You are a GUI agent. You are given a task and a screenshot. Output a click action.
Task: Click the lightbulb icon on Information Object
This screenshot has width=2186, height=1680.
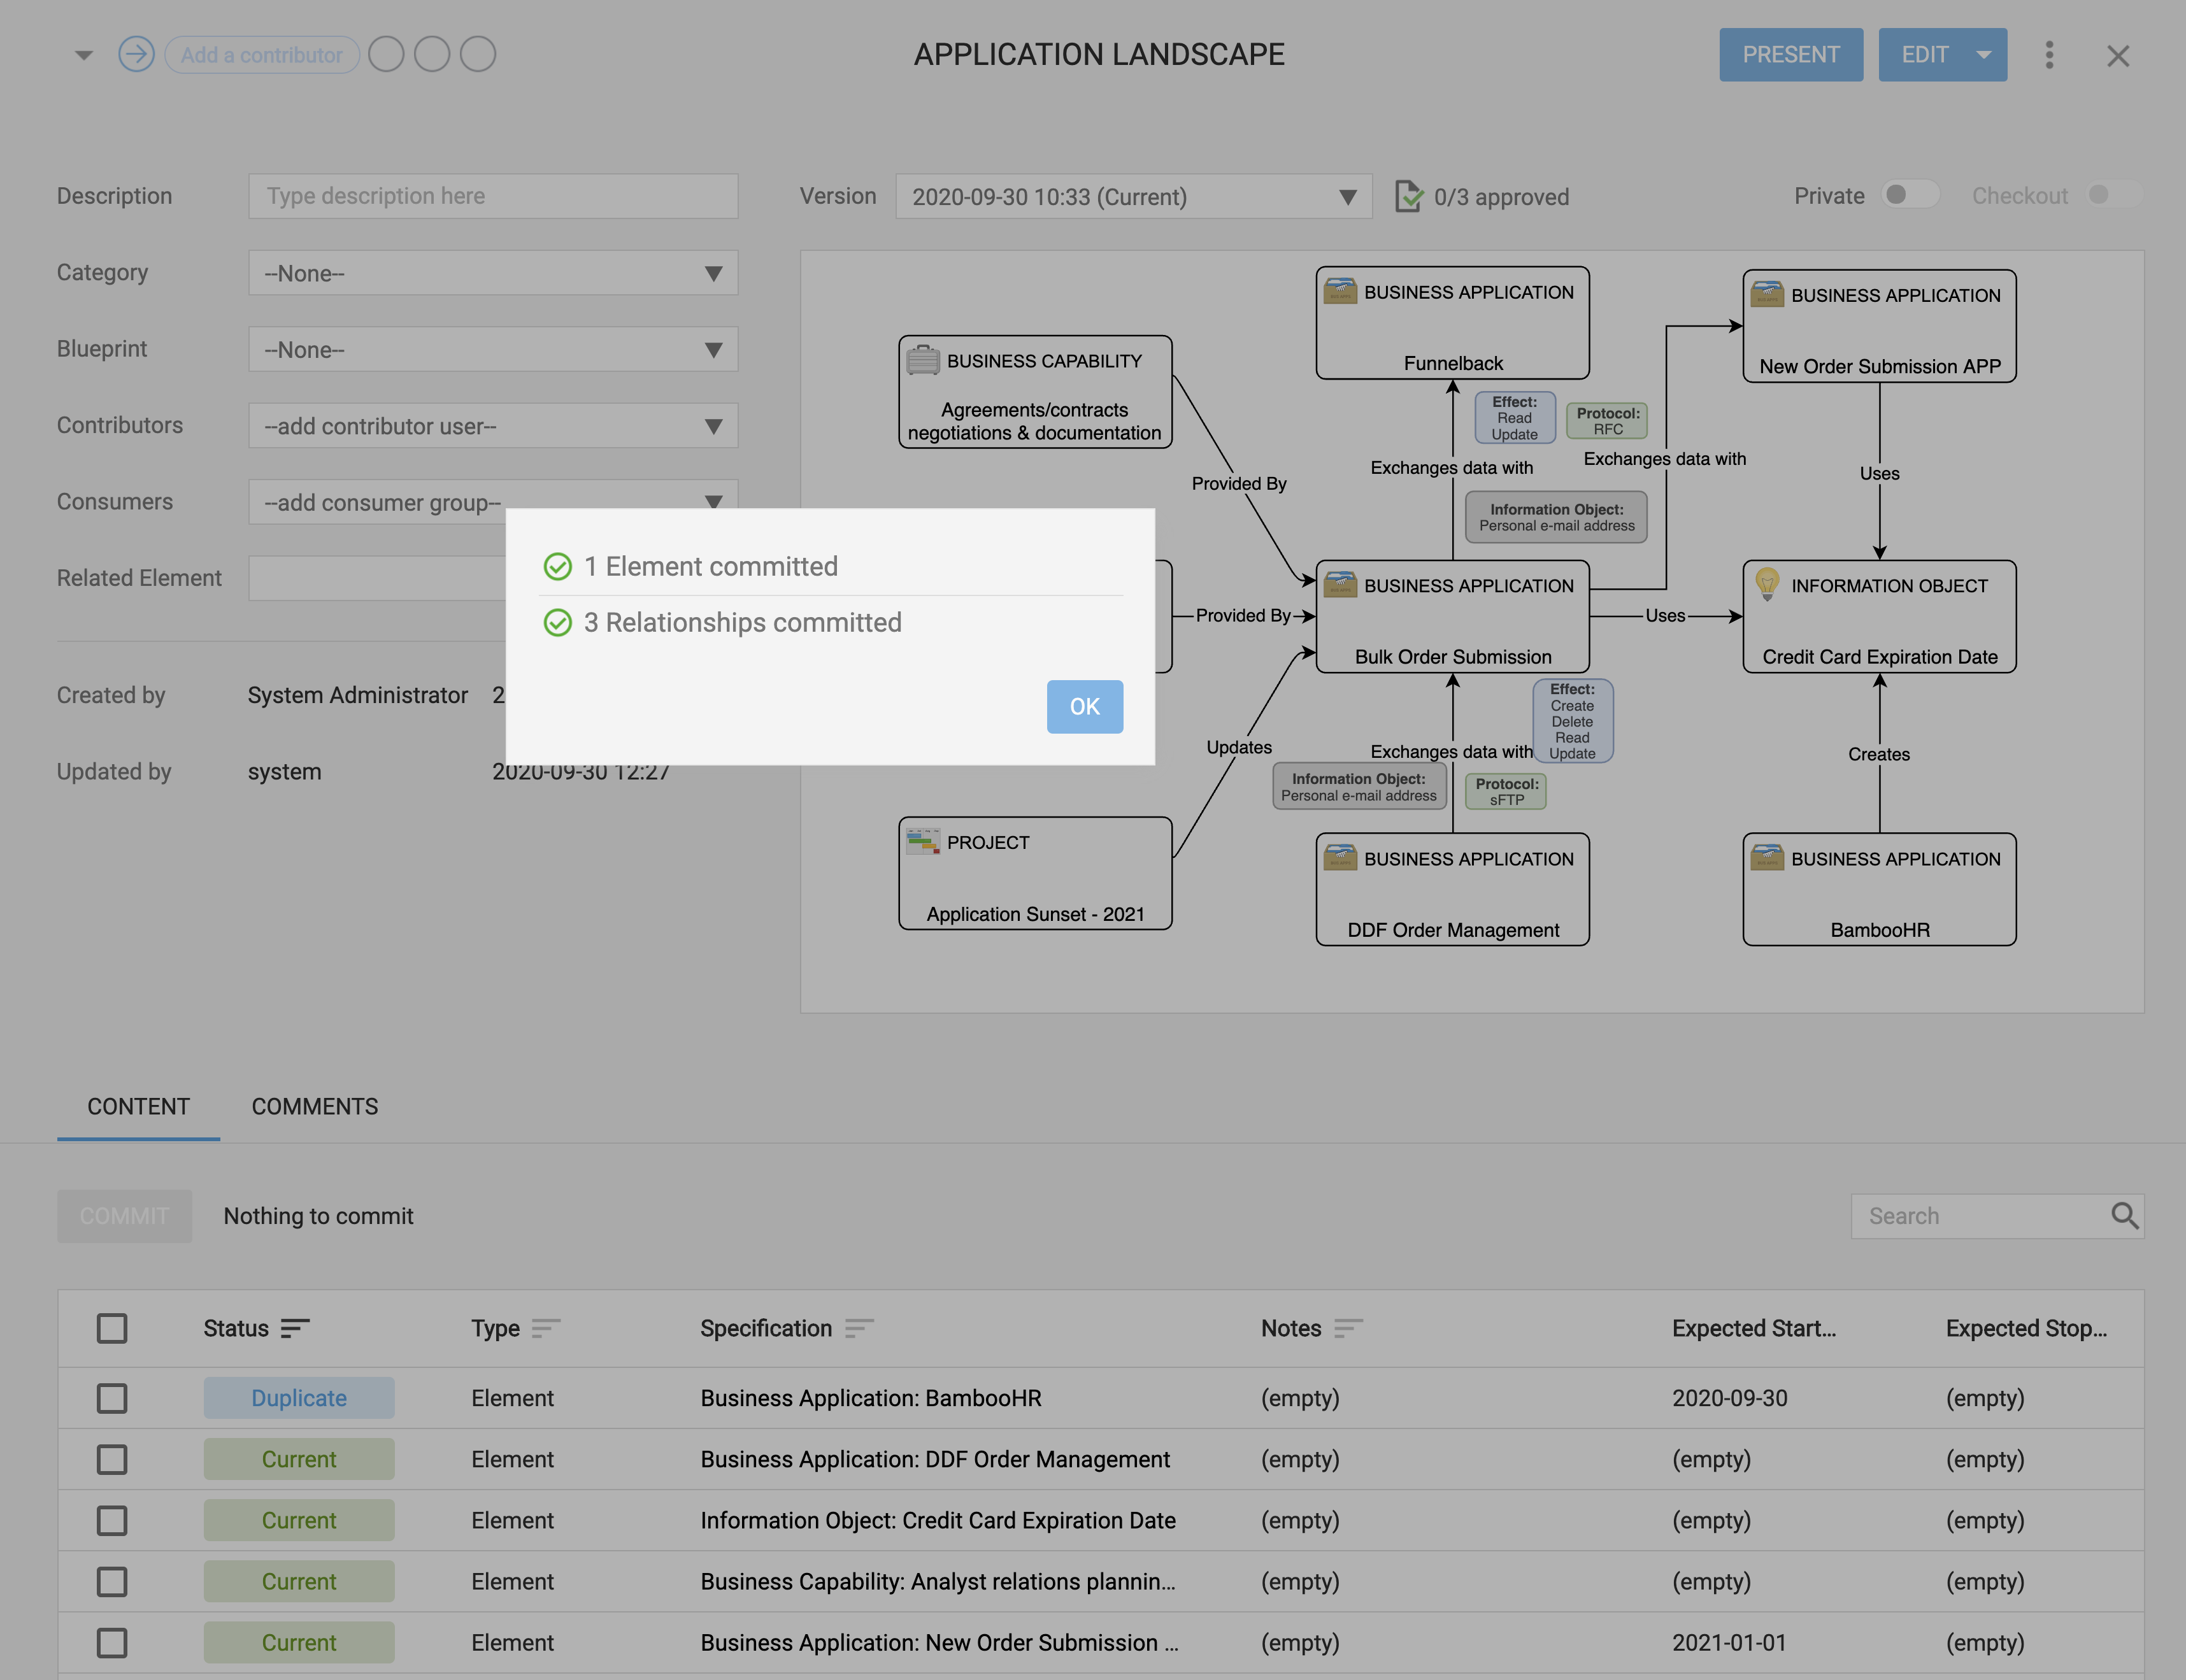click(1767, 583)
